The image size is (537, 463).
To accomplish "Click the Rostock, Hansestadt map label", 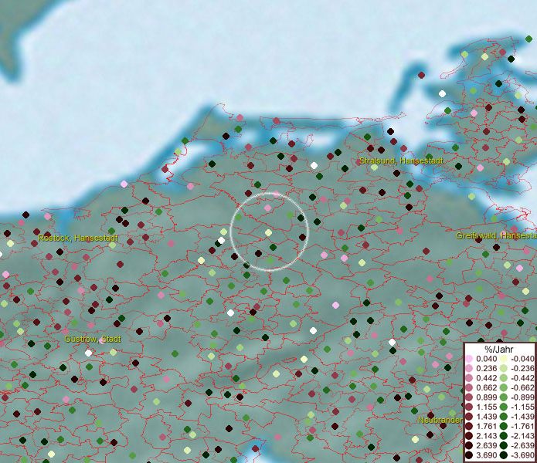I will 78,238.
